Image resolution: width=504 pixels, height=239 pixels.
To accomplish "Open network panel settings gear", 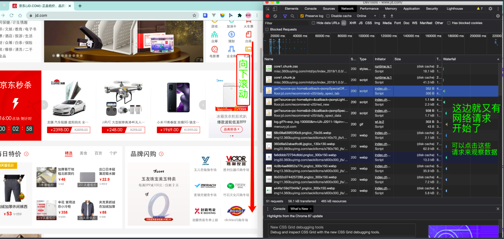I will click(498, 16).
